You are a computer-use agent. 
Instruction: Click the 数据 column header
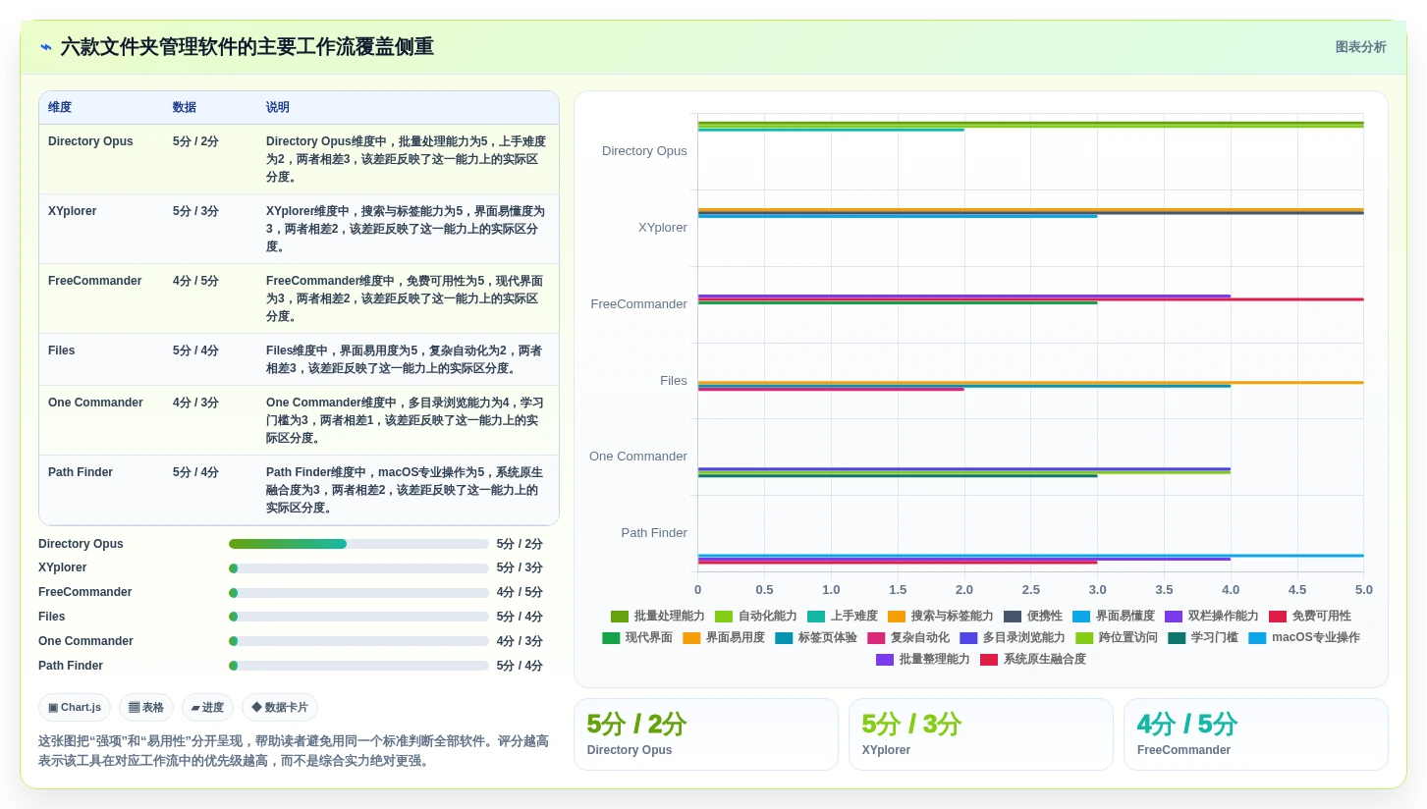[185, 108]
